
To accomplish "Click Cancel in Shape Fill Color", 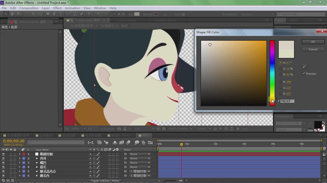I will 313,49.
